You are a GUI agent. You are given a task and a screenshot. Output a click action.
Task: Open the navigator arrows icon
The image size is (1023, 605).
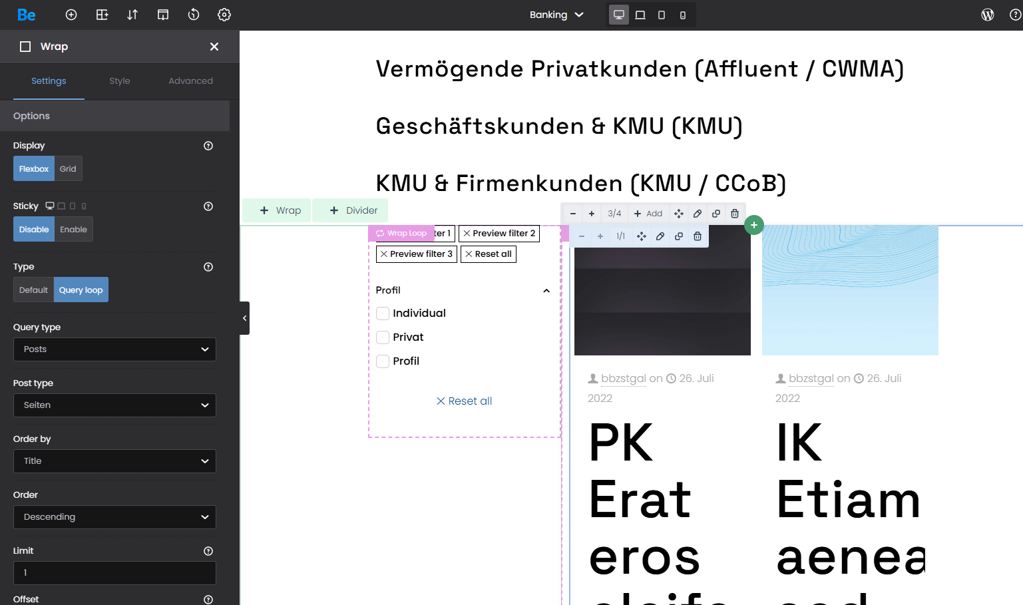pyautogui.click(x=132, y=15)
